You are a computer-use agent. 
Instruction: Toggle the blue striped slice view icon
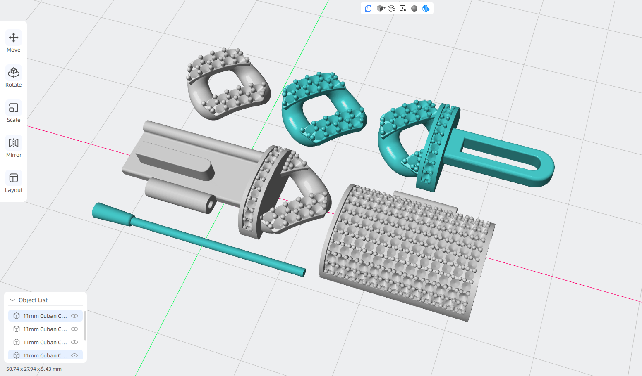(x=426, y=8)
